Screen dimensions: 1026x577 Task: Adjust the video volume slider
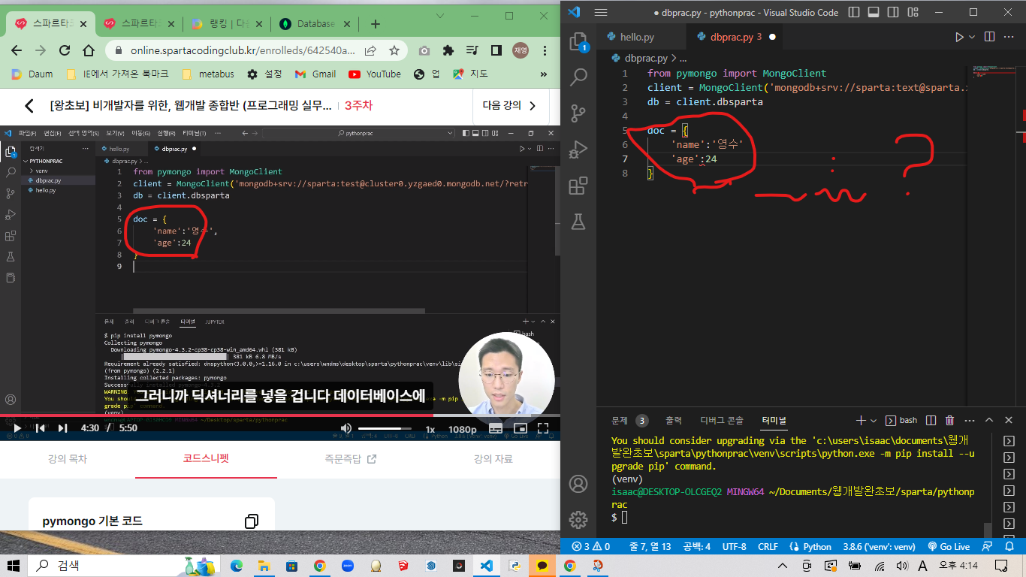[384, 428]
